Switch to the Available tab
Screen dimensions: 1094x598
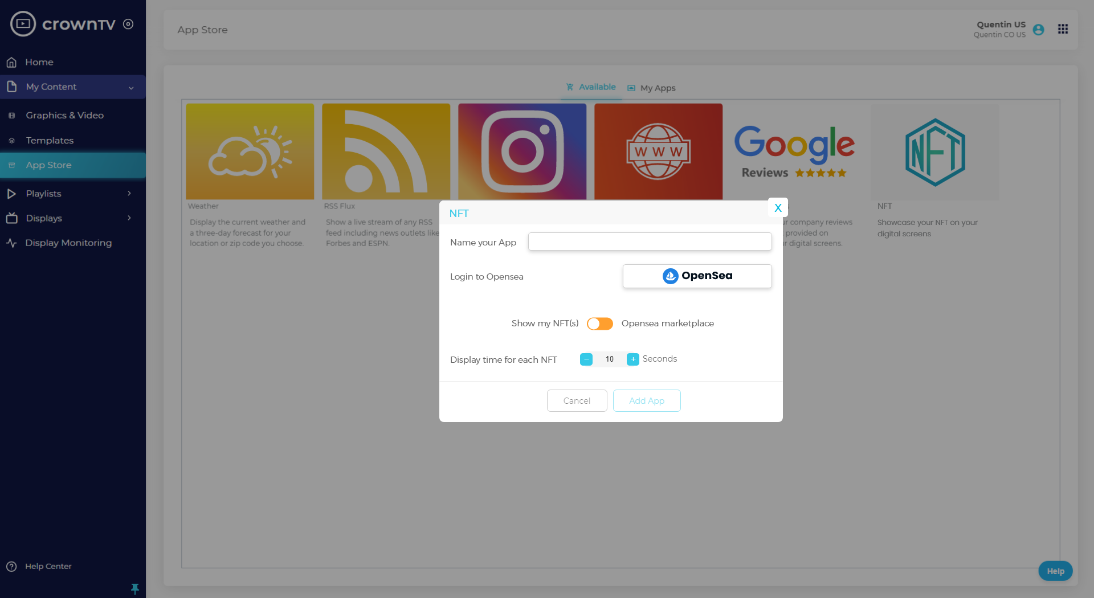tap(591, 87)
